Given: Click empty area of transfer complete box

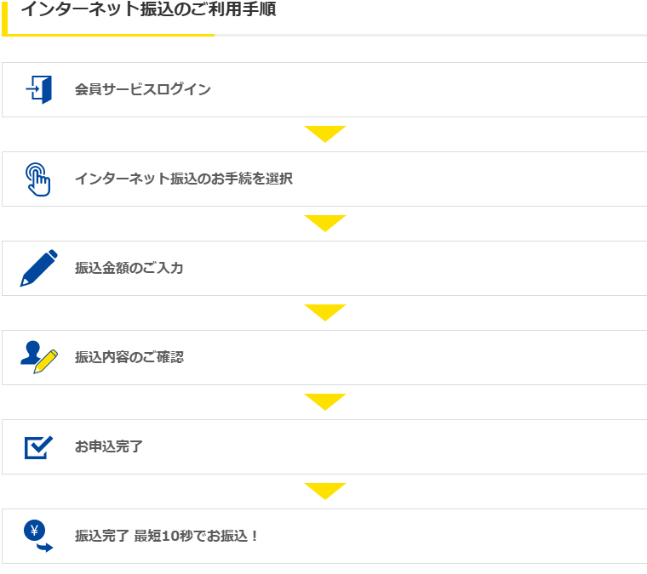Looking at the screenshot, I should 454,536.
